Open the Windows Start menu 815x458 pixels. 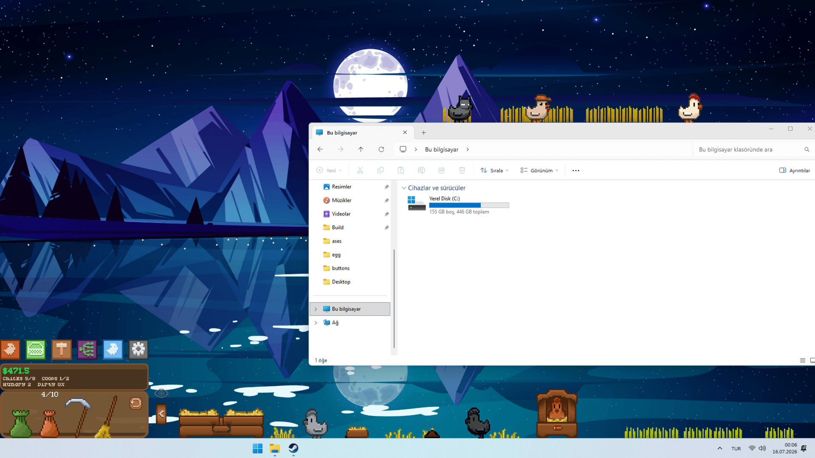[x=258, y=448]
